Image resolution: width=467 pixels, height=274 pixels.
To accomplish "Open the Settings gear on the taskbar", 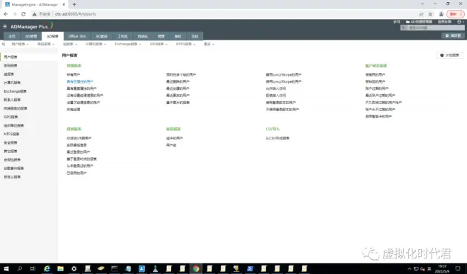I will click(x=74, y=268).
